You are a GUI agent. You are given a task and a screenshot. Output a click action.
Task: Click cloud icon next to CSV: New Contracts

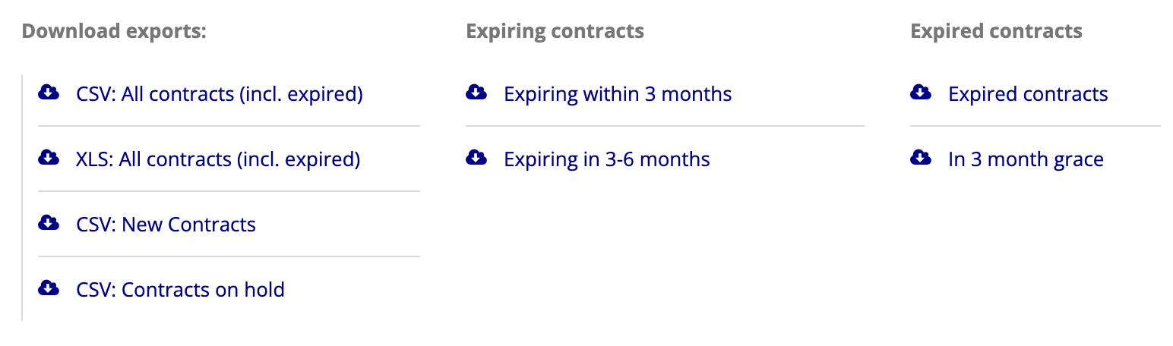[49, 224]
